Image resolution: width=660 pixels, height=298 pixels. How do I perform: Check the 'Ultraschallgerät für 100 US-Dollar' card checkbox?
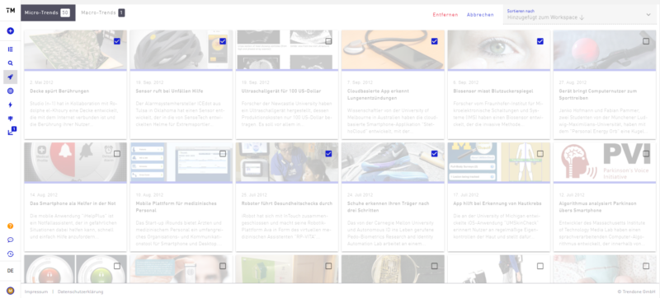click(328, 41)
